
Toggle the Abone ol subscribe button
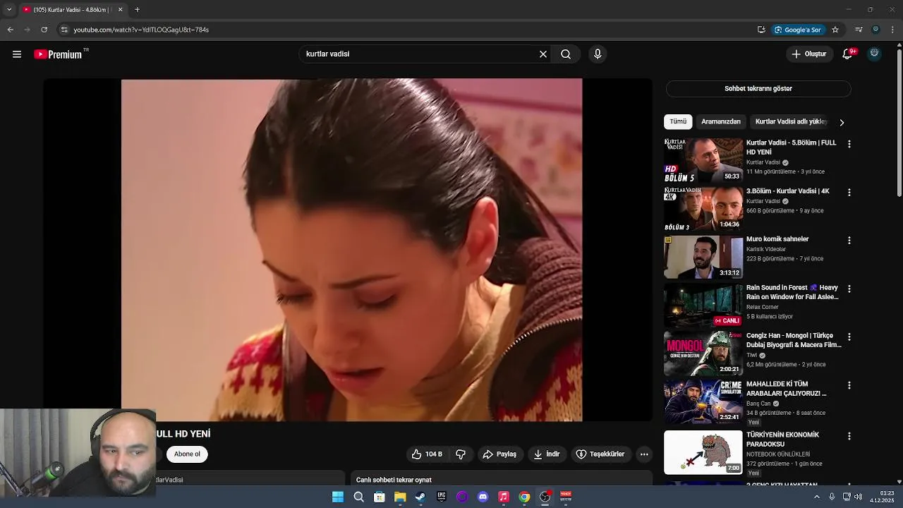pos(187,454)
